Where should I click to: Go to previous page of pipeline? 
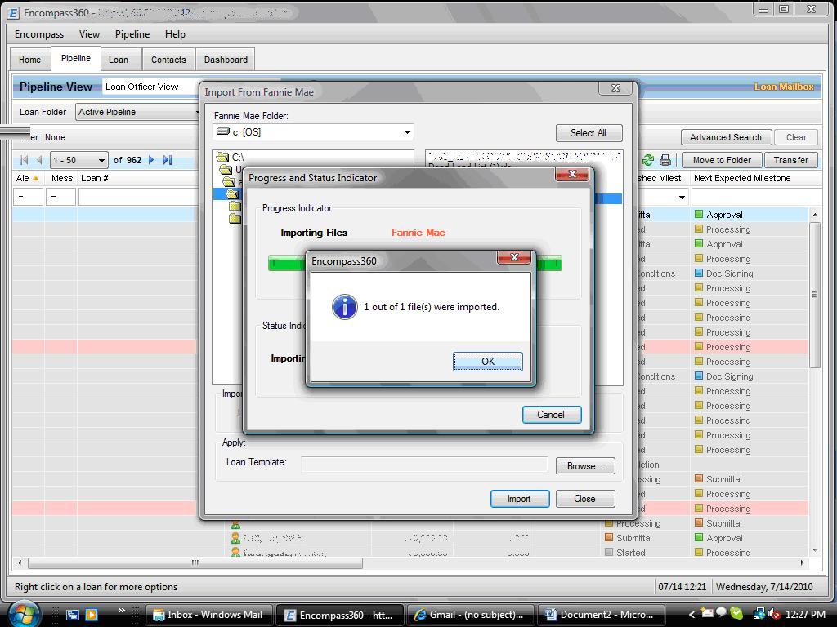39,160
